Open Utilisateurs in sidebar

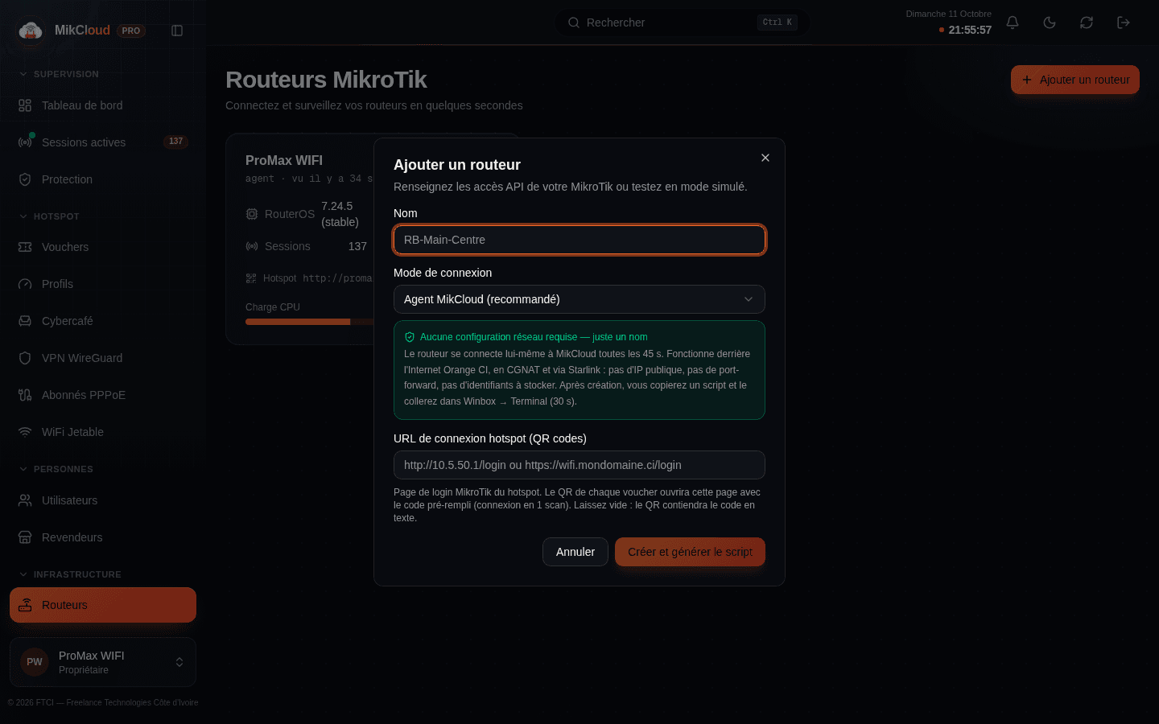[x=103, y=500]
